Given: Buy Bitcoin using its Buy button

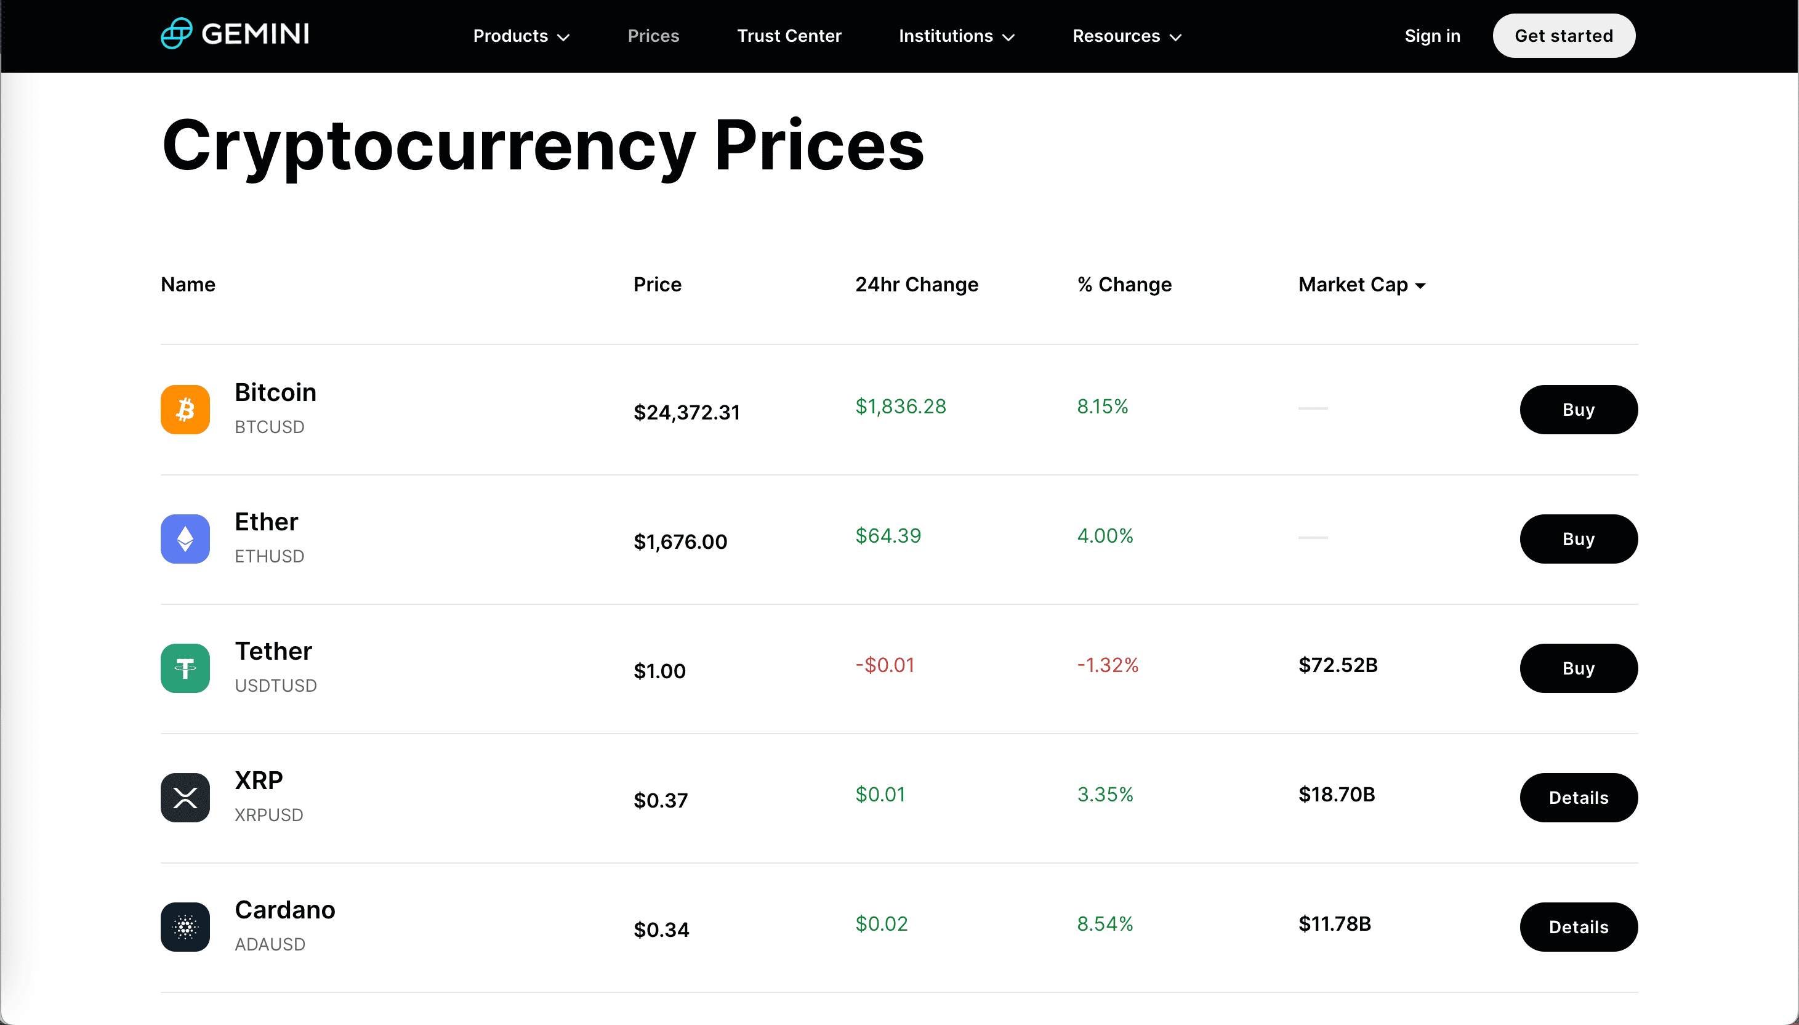Looking at the screenshot, I should [x=1578, y=410].
